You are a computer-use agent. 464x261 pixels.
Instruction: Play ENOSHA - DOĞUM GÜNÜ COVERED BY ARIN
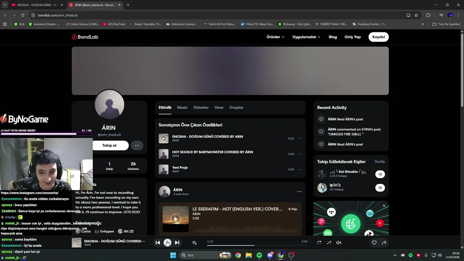[x=163, y=138]
